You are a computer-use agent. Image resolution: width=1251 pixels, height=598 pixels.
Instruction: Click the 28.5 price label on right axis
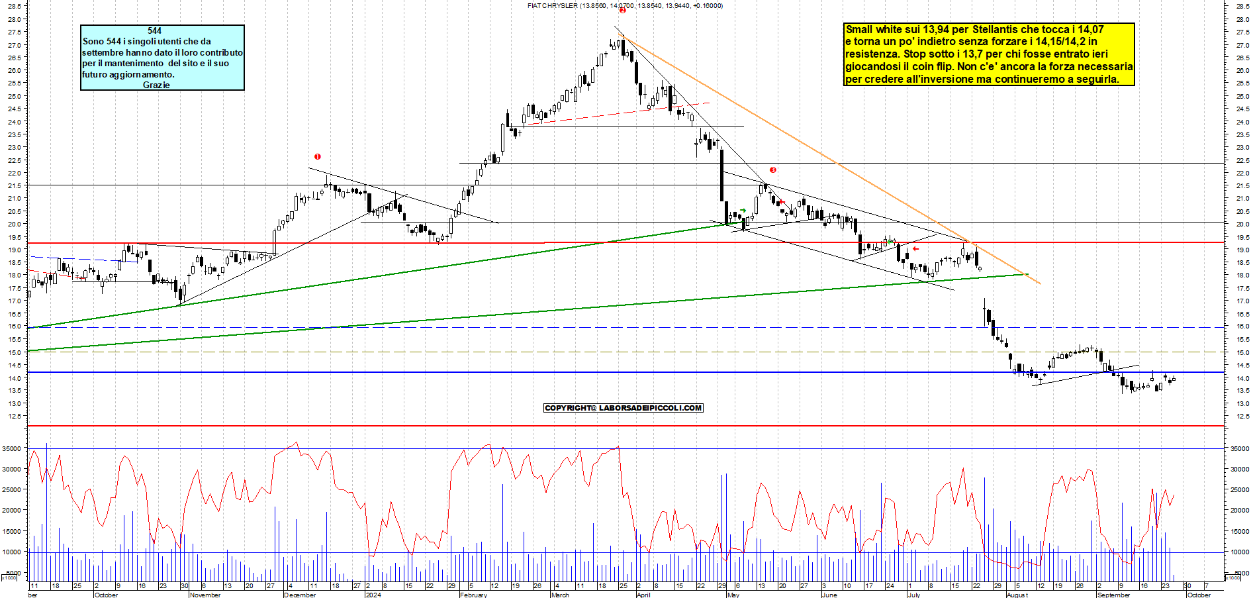pos(1242,6)
